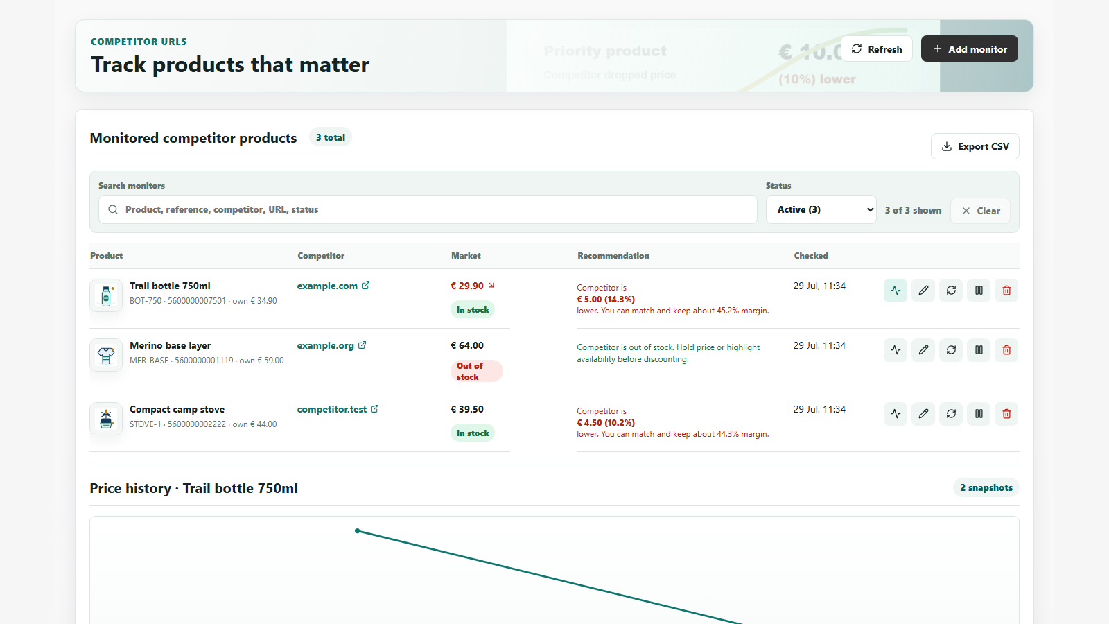Screen dimensions: 1109x624
Task: Click the Out of stock badge
Action: click(x=476, y=371)
